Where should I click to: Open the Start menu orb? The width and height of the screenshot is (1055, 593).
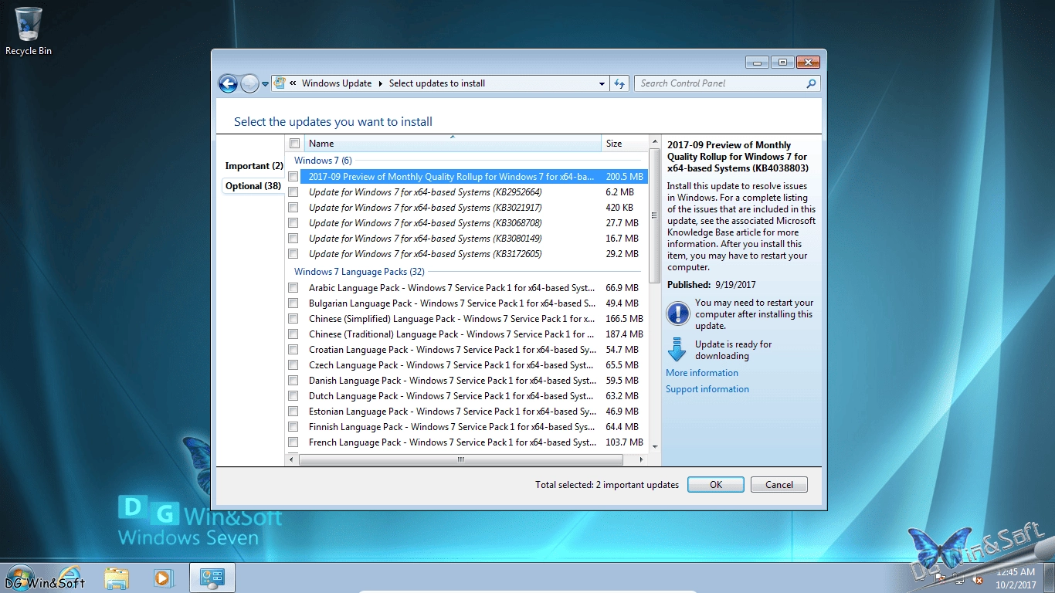[x=20, y=578]
